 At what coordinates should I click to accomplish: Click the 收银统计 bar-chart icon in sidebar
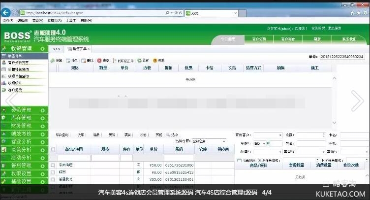3,83
